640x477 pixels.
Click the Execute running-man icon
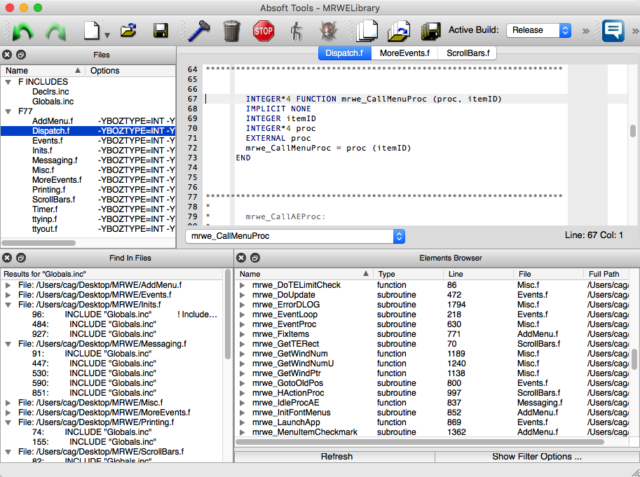tap(296, 30)
